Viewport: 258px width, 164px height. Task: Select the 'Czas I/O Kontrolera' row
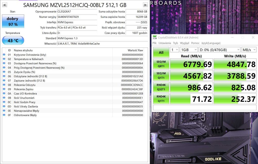tap(73, 93)
